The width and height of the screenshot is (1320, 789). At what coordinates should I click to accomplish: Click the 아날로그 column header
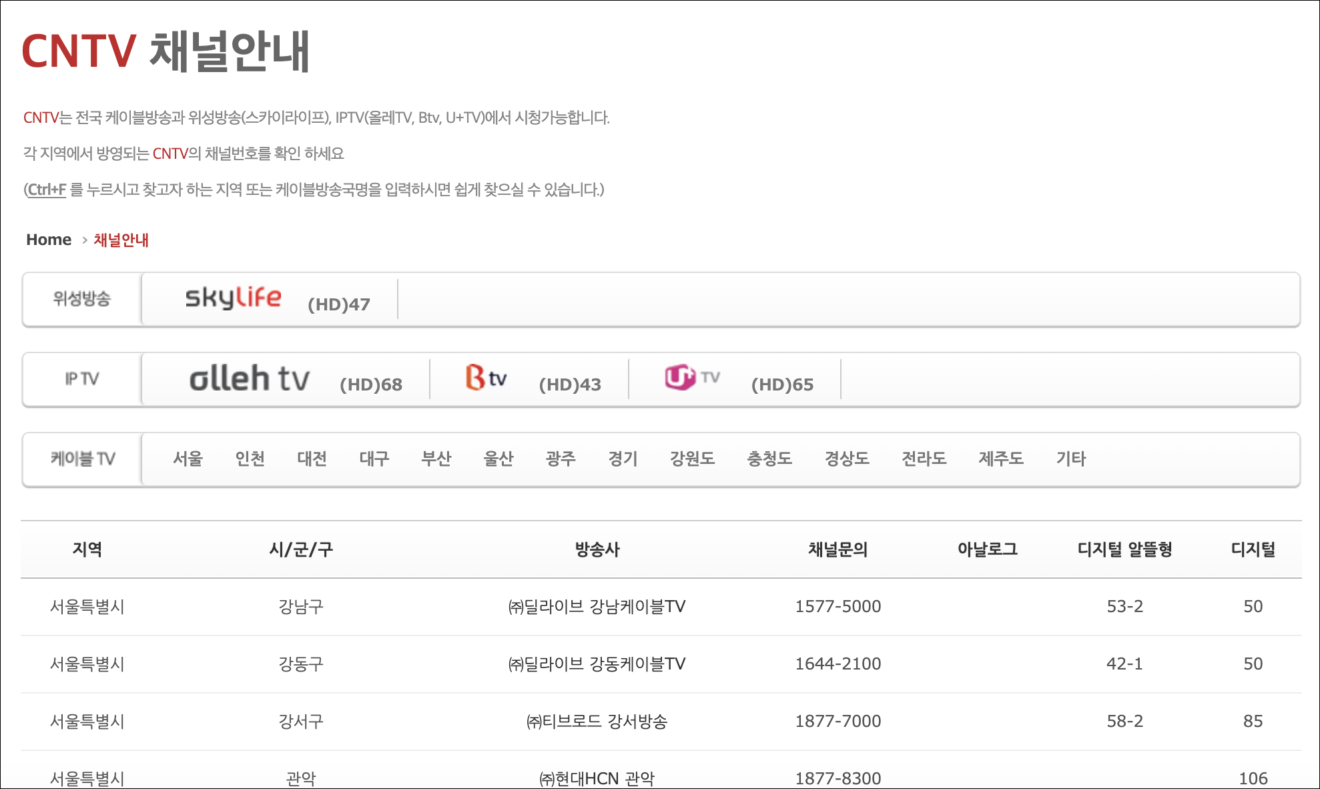[x=988, y=549]
